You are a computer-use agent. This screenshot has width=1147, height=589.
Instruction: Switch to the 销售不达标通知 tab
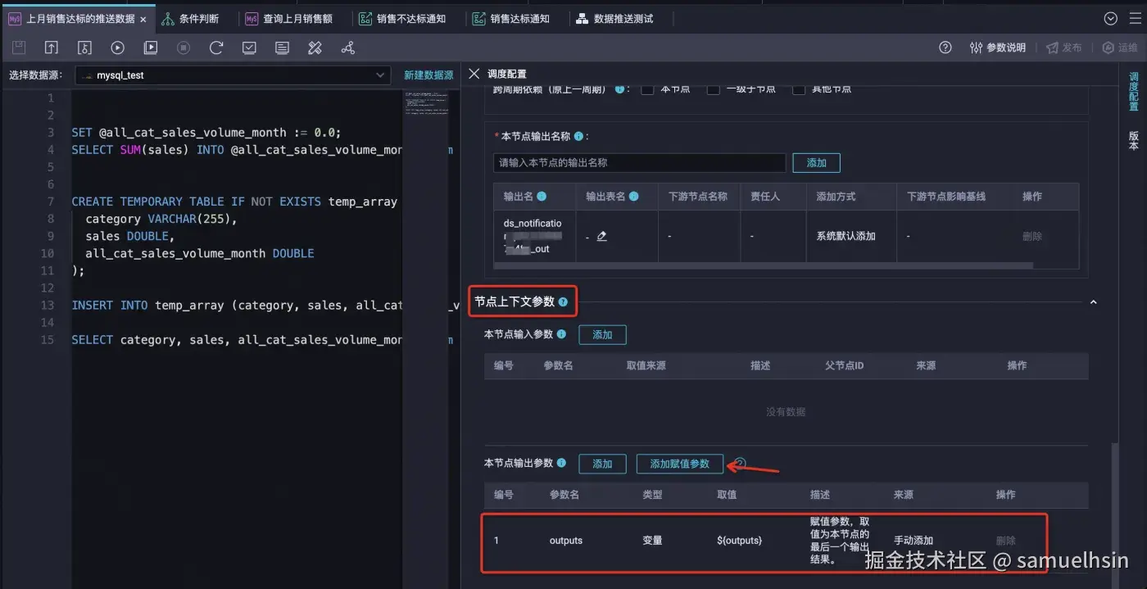pos(402,18)
